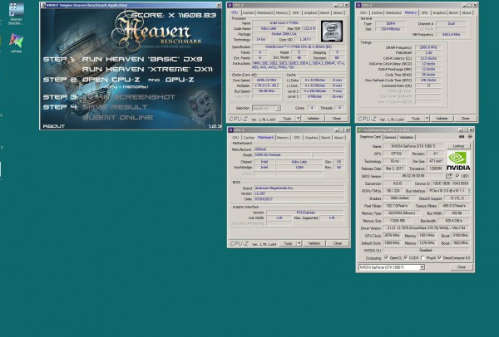
Task: Open the Bench tab in the CPU-Z CPU window
Action: [324, 12]
